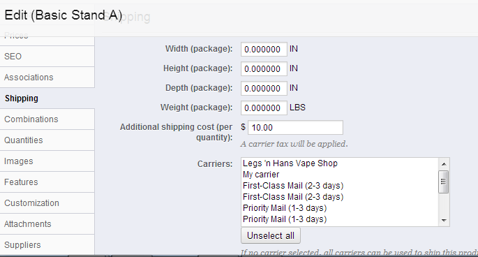Click carriers list scroll up arrow
478x257 pixels.
[x=444, y=164]
